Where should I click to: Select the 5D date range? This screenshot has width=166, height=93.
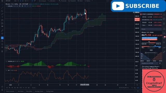click(x=10, y=88)
